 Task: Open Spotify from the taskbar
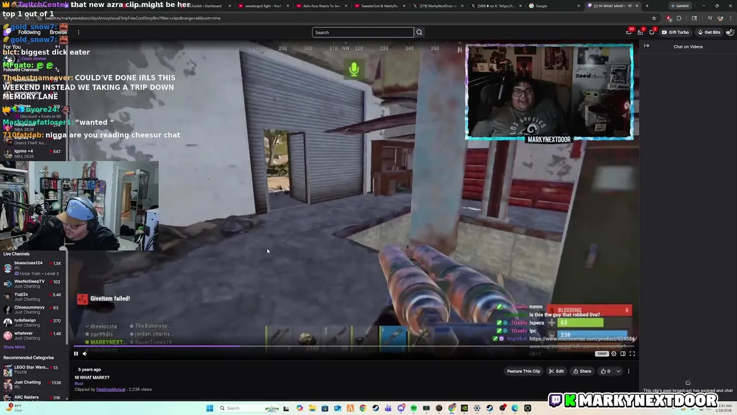click(x=413, y=408)
